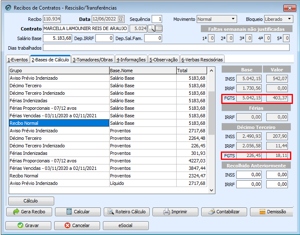Select Aviso Prévio Indenizado Líquido row
Viewport: 300px width, 235px height.
108,183
